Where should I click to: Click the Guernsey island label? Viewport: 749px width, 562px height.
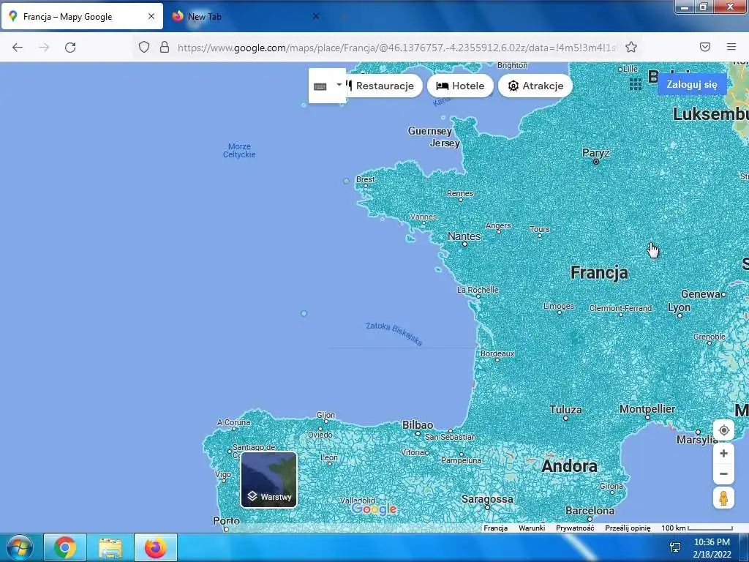[x=429, y=131]
